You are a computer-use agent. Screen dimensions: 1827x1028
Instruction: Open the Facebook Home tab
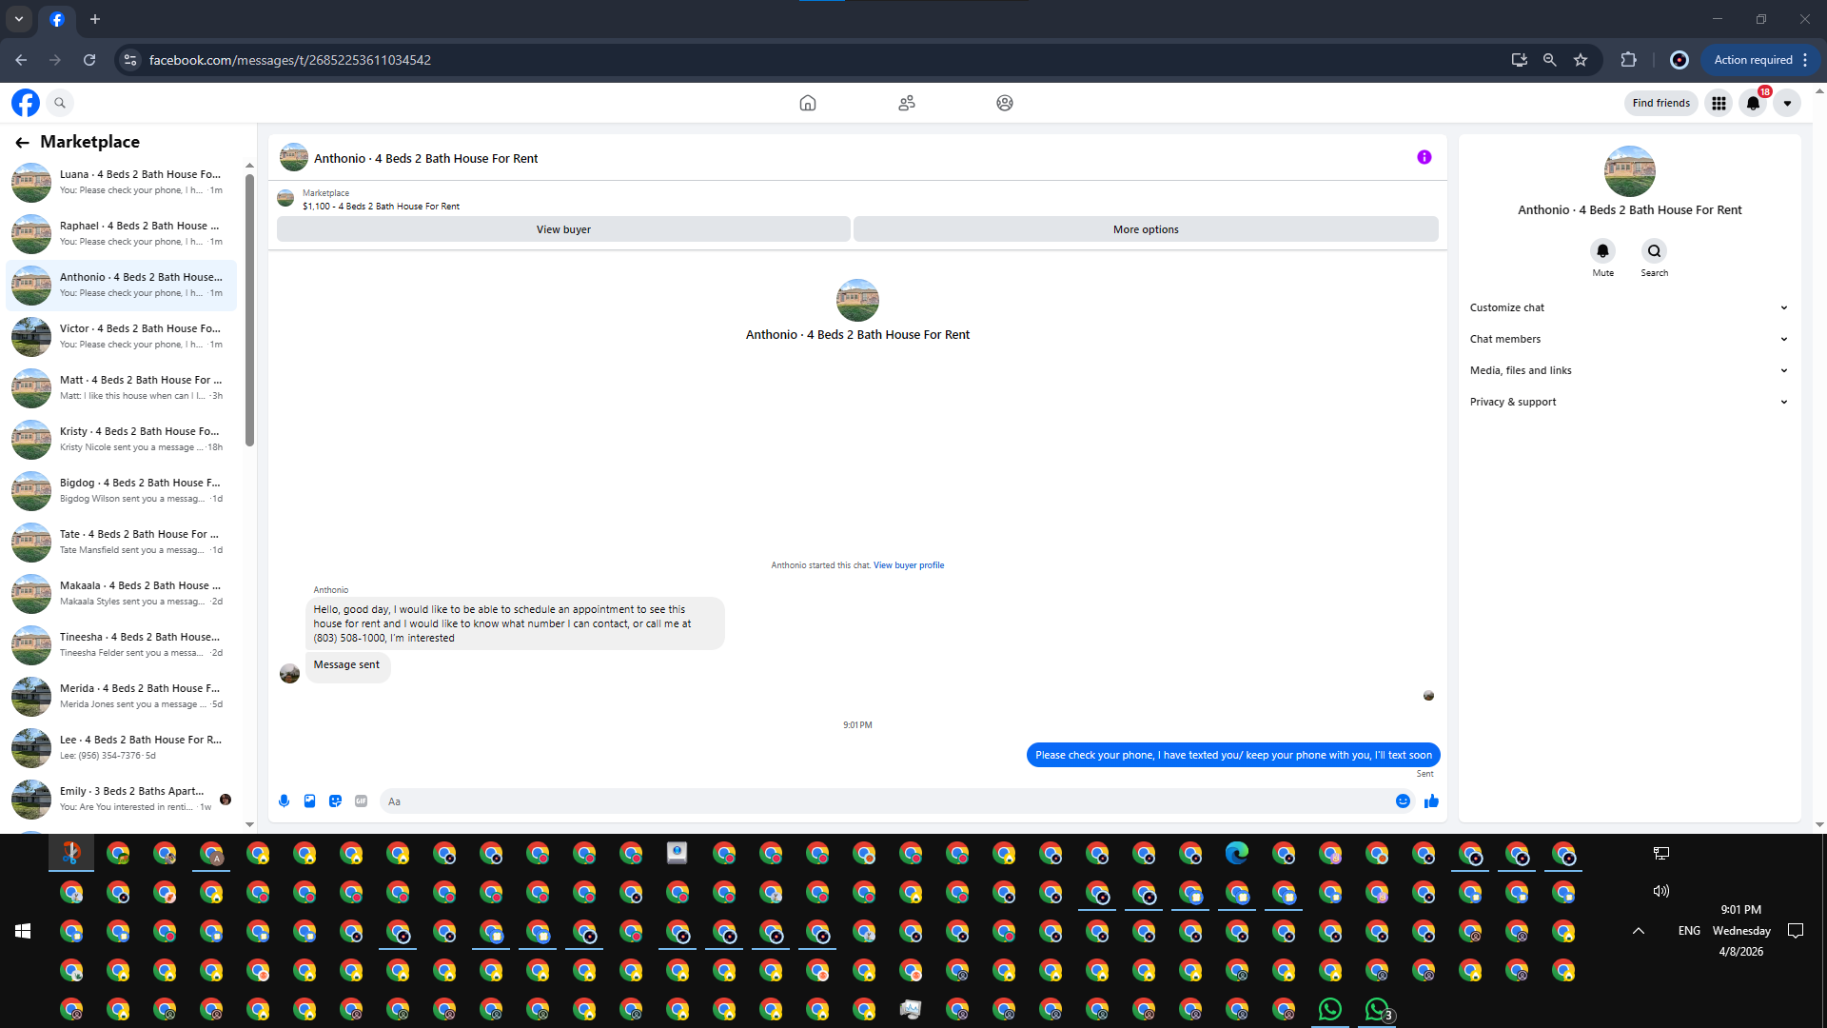[x=808, y=103]
